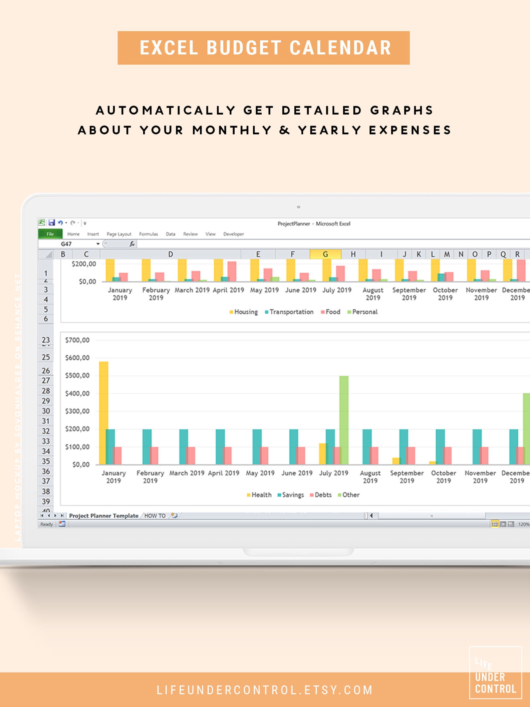Go to previous sheet navigation arrow

(49, 516)
